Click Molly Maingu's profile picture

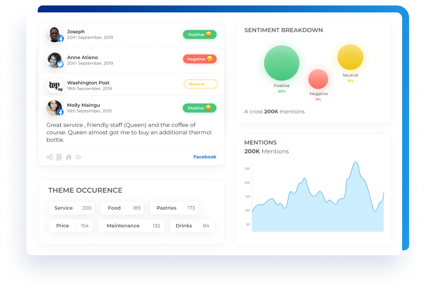(55, 108)
